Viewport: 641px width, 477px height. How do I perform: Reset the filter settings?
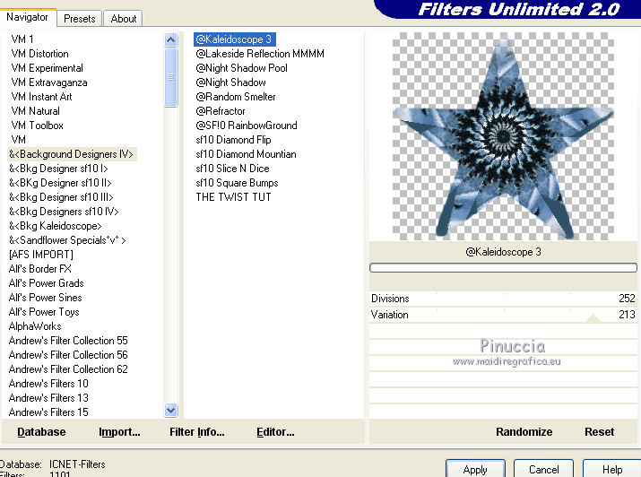pyautogui.click(x=599, y=432)
